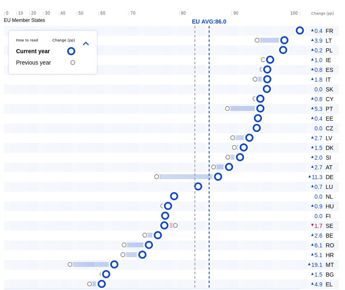Click the EU AVG:86.0 label
The width and height of the screenshot is (345, 290).
coord(209,22)
